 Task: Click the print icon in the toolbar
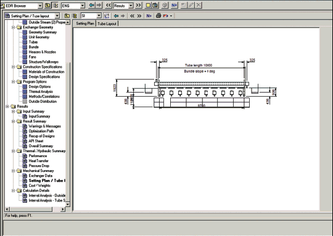pyautogui.click(x=158, y=15)
